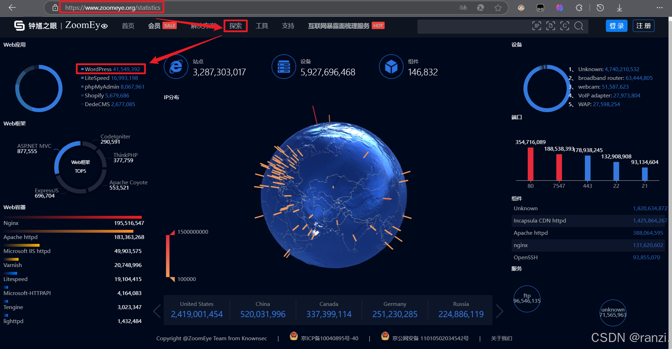Click the unknown 71,565,963 service bubble
The width and height of the screenshot is (672, 349).
tap(613, 313)
